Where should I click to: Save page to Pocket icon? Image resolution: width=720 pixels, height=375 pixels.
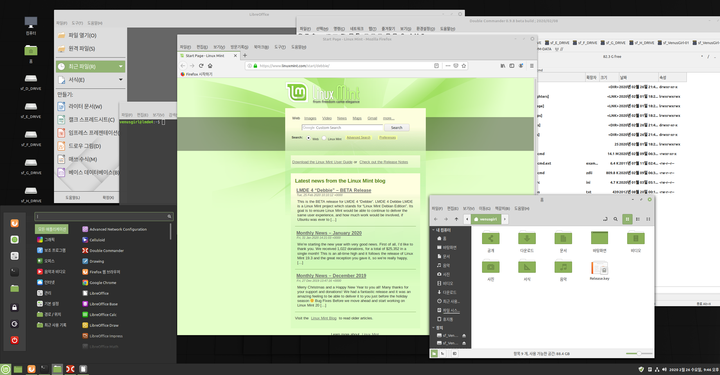point(456,66)
